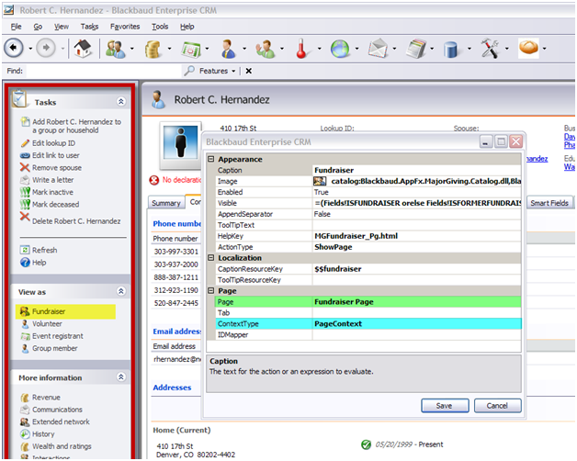This screenshot has height=461, width=577.
Task: Collapse the Localization property group
Action: [210, 257]
